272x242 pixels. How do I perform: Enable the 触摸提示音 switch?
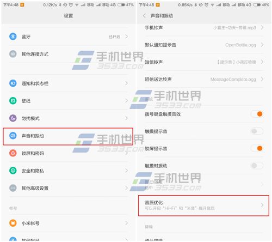coord(257,131)
